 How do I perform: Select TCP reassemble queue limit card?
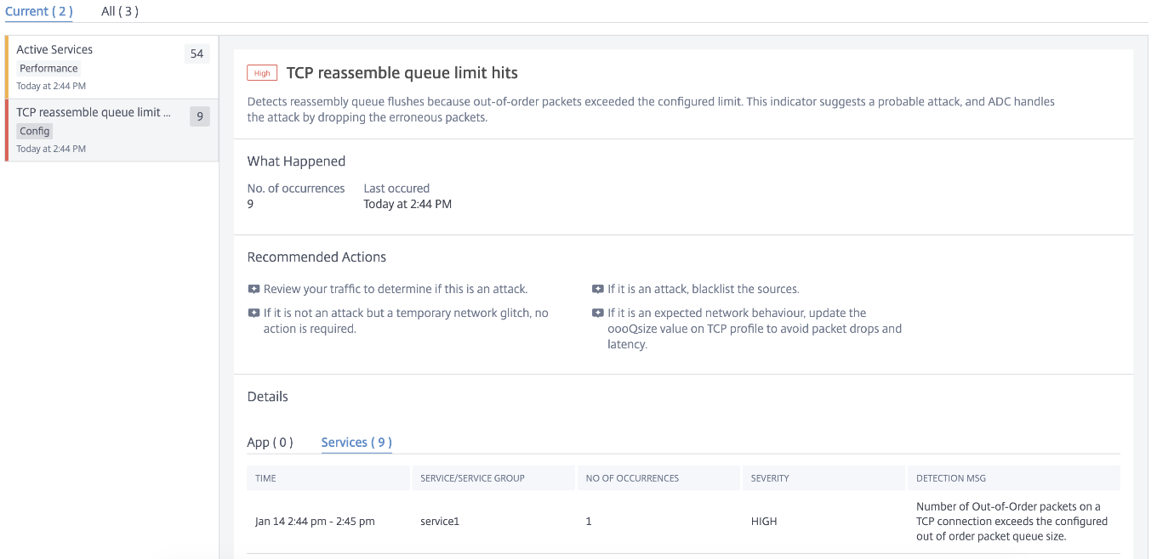click(x=111, y=130)
